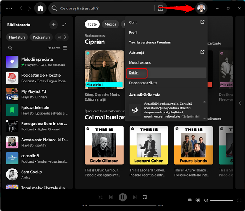Open the Browse icon in search bar
The image size is (245, 211).
pos(160,8)
